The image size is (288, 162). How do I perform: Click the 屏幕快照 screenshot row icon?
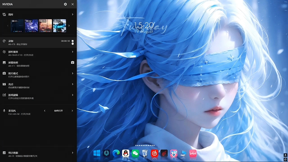coord(4,63)
